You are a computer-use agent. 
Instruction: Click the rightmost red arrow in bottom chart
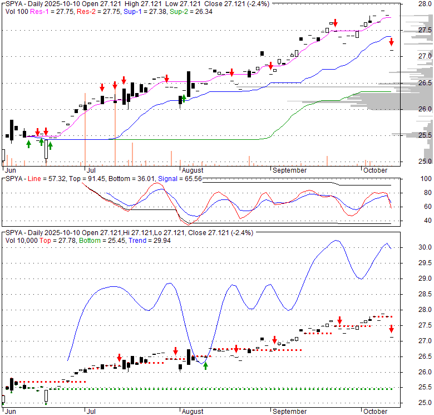click(x=391, y=329)
